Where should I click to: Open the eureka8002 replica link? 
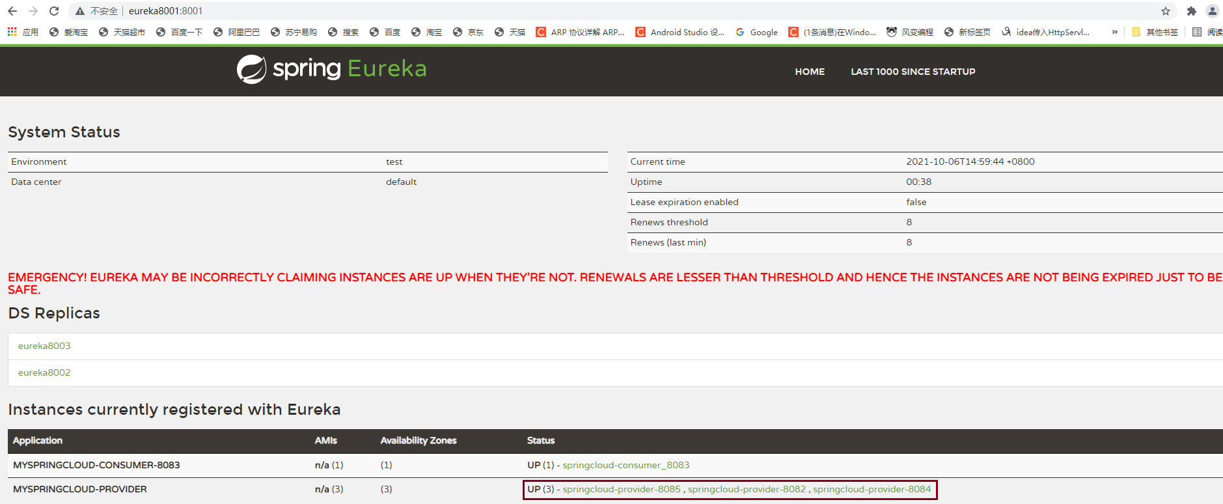(x=44, y=372)
